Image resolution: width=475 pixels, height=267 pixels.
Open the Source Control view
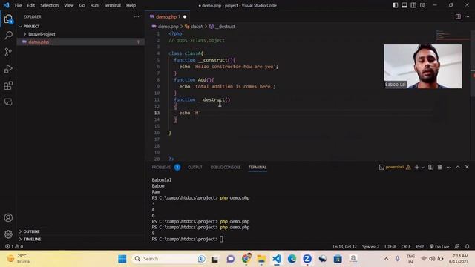pyautogui.click(x=8, y=52)
